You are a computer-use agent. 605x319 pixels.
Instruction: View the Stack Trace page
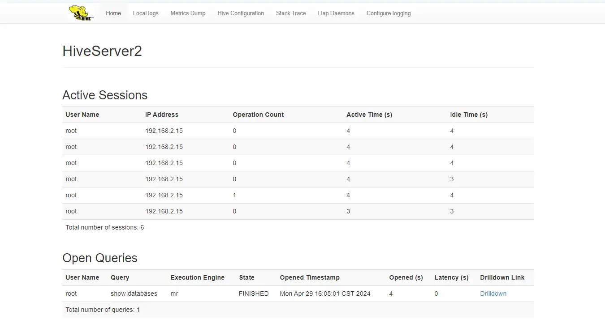291,13
